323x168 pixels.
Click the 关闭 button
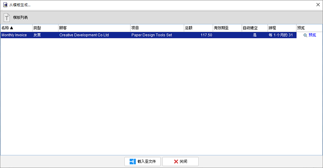180,162
